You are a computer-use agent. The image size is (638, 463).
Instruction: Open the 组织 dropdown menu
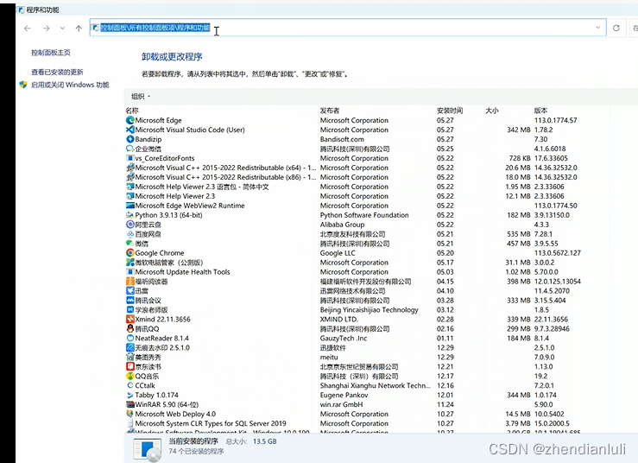tap(141, 97)
